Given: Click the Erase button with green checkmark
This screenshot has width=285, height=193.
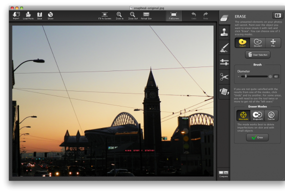Looking at the screenshot, I should pos(257,137).
